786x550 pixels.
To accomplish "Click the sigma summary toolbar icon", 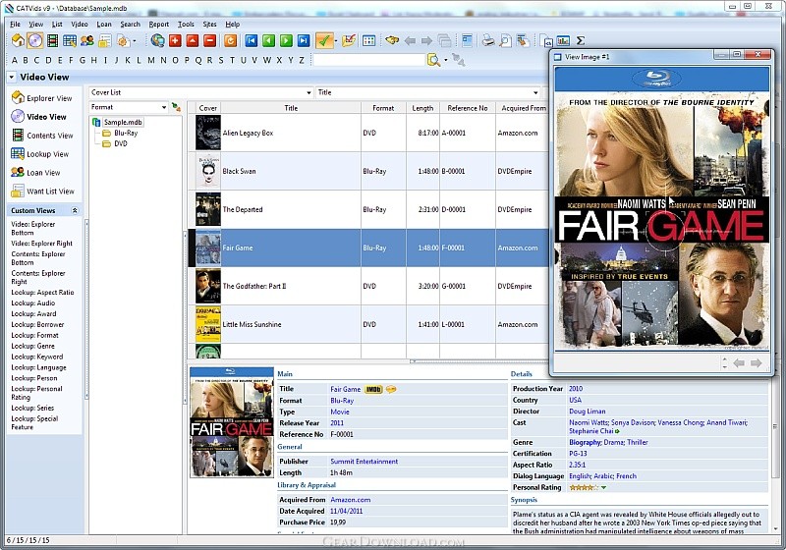I will pyautogui.click(x=581, y=40).
